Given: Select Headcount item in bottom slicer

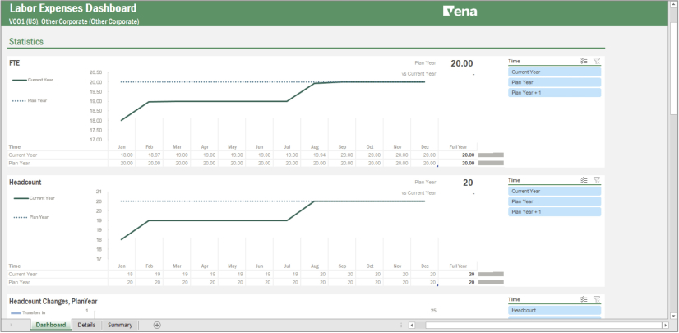Looking at the screenshot, I should coord(554,310).
